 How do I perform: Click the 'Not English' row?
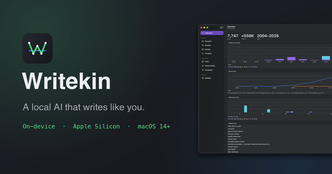232,149
